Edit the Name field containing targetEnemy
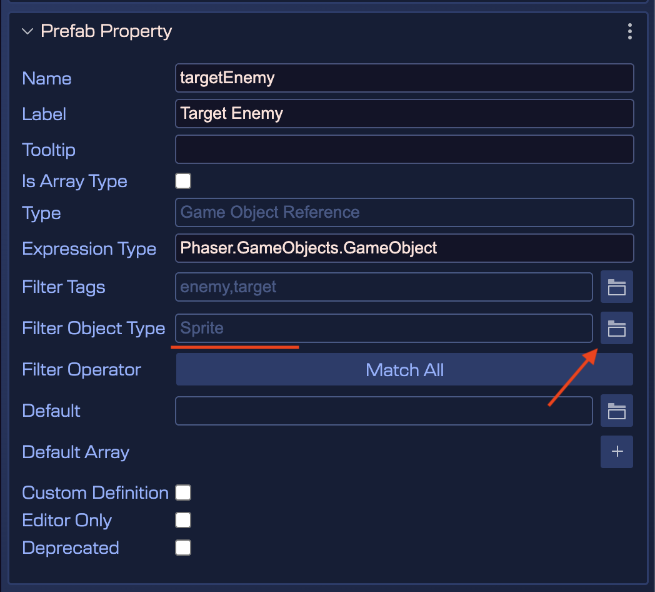 [x=403, y=78]
